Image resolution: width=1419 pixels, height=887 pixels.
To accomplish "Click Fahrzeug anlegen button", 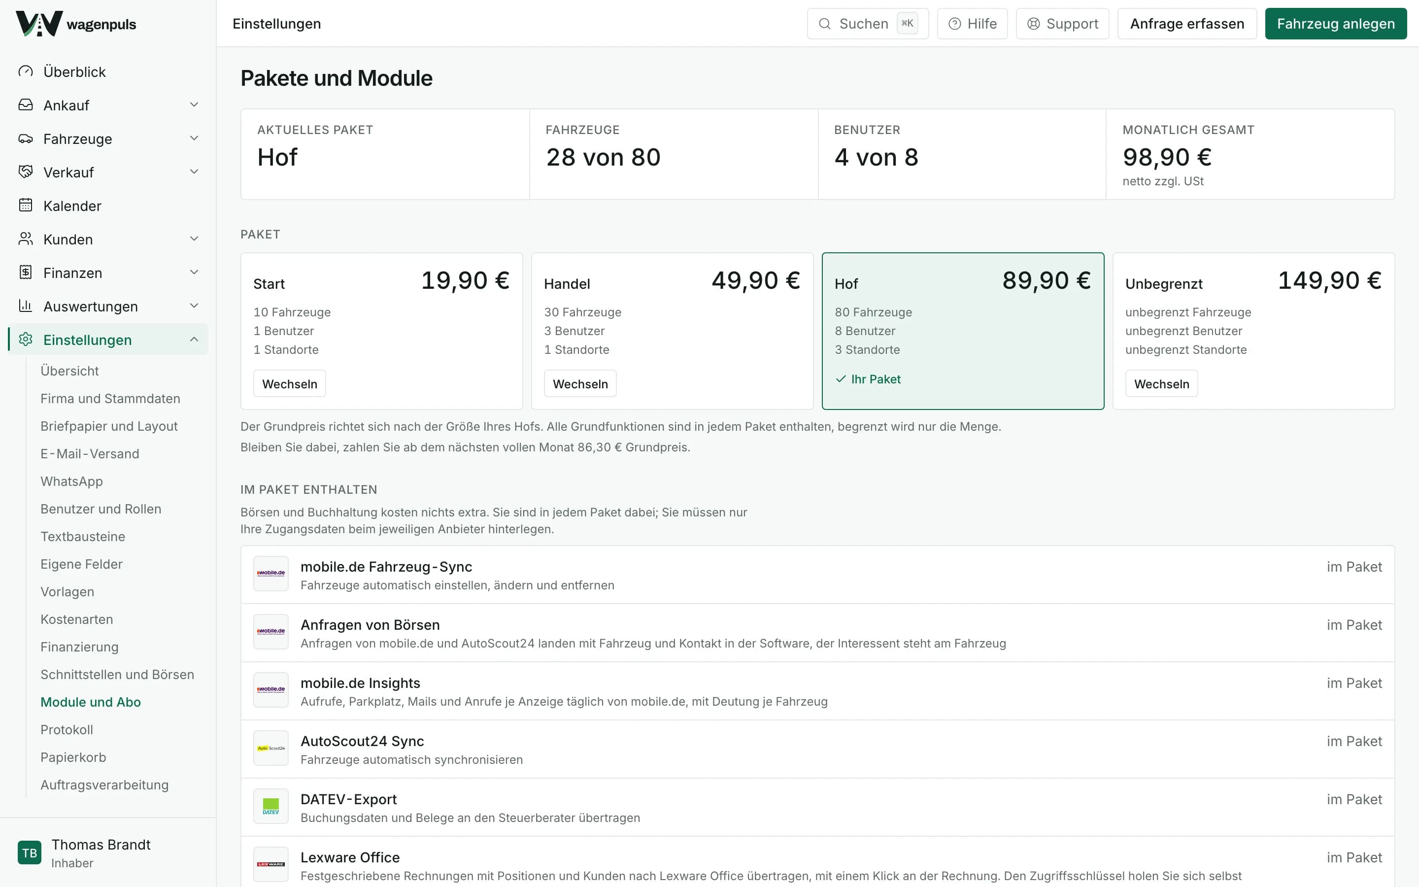I will [x=1336, y=24].
